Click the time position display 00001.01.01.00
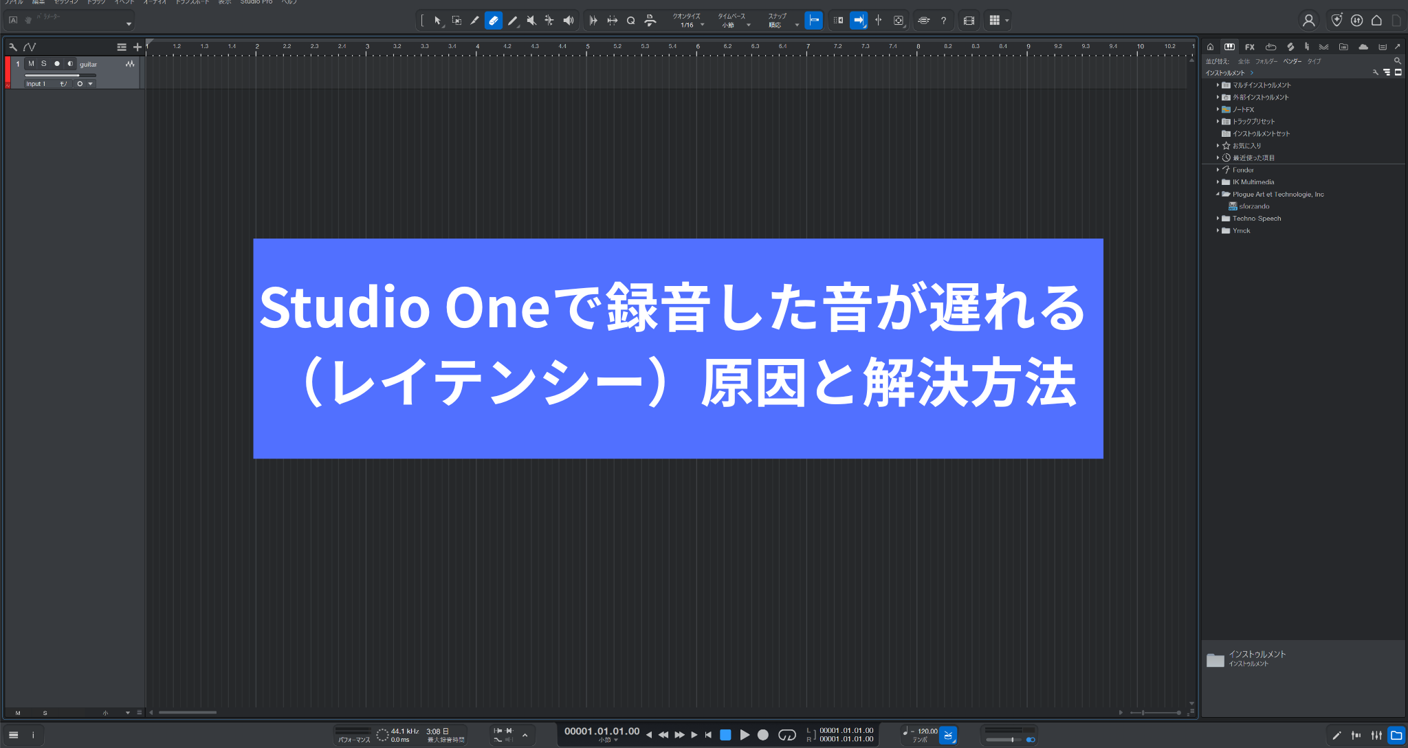 tap(602, 731)
